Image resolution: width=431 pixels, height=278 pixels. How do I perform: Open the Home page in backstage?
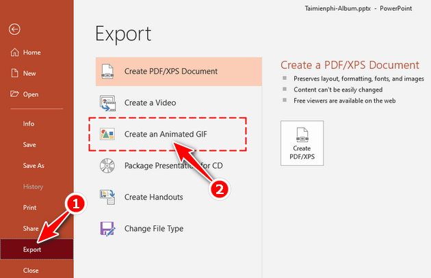[x=37, y=52]
